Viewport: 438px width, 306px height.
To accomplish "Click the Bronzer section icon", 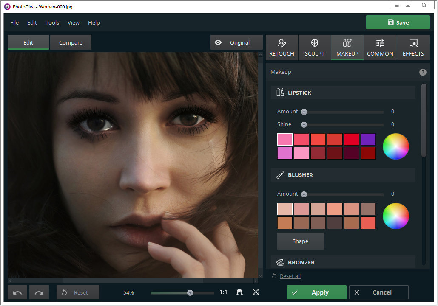I will pos(280,262).
